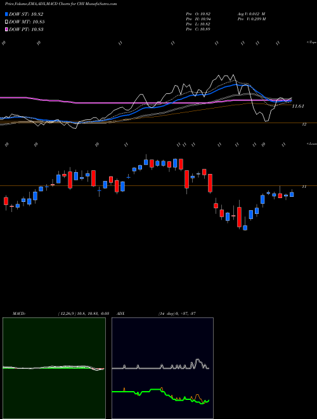
Task: Click the ADX panel heading
Action: pyautogui.click(x=120, y=314)
